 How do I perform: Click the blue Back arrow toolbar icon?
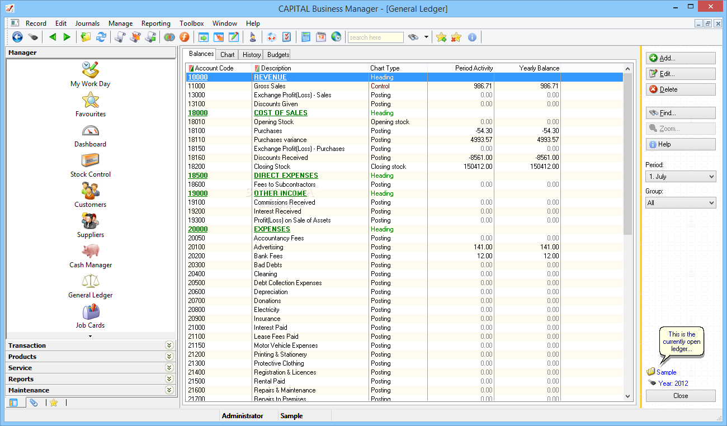(17, 37)
